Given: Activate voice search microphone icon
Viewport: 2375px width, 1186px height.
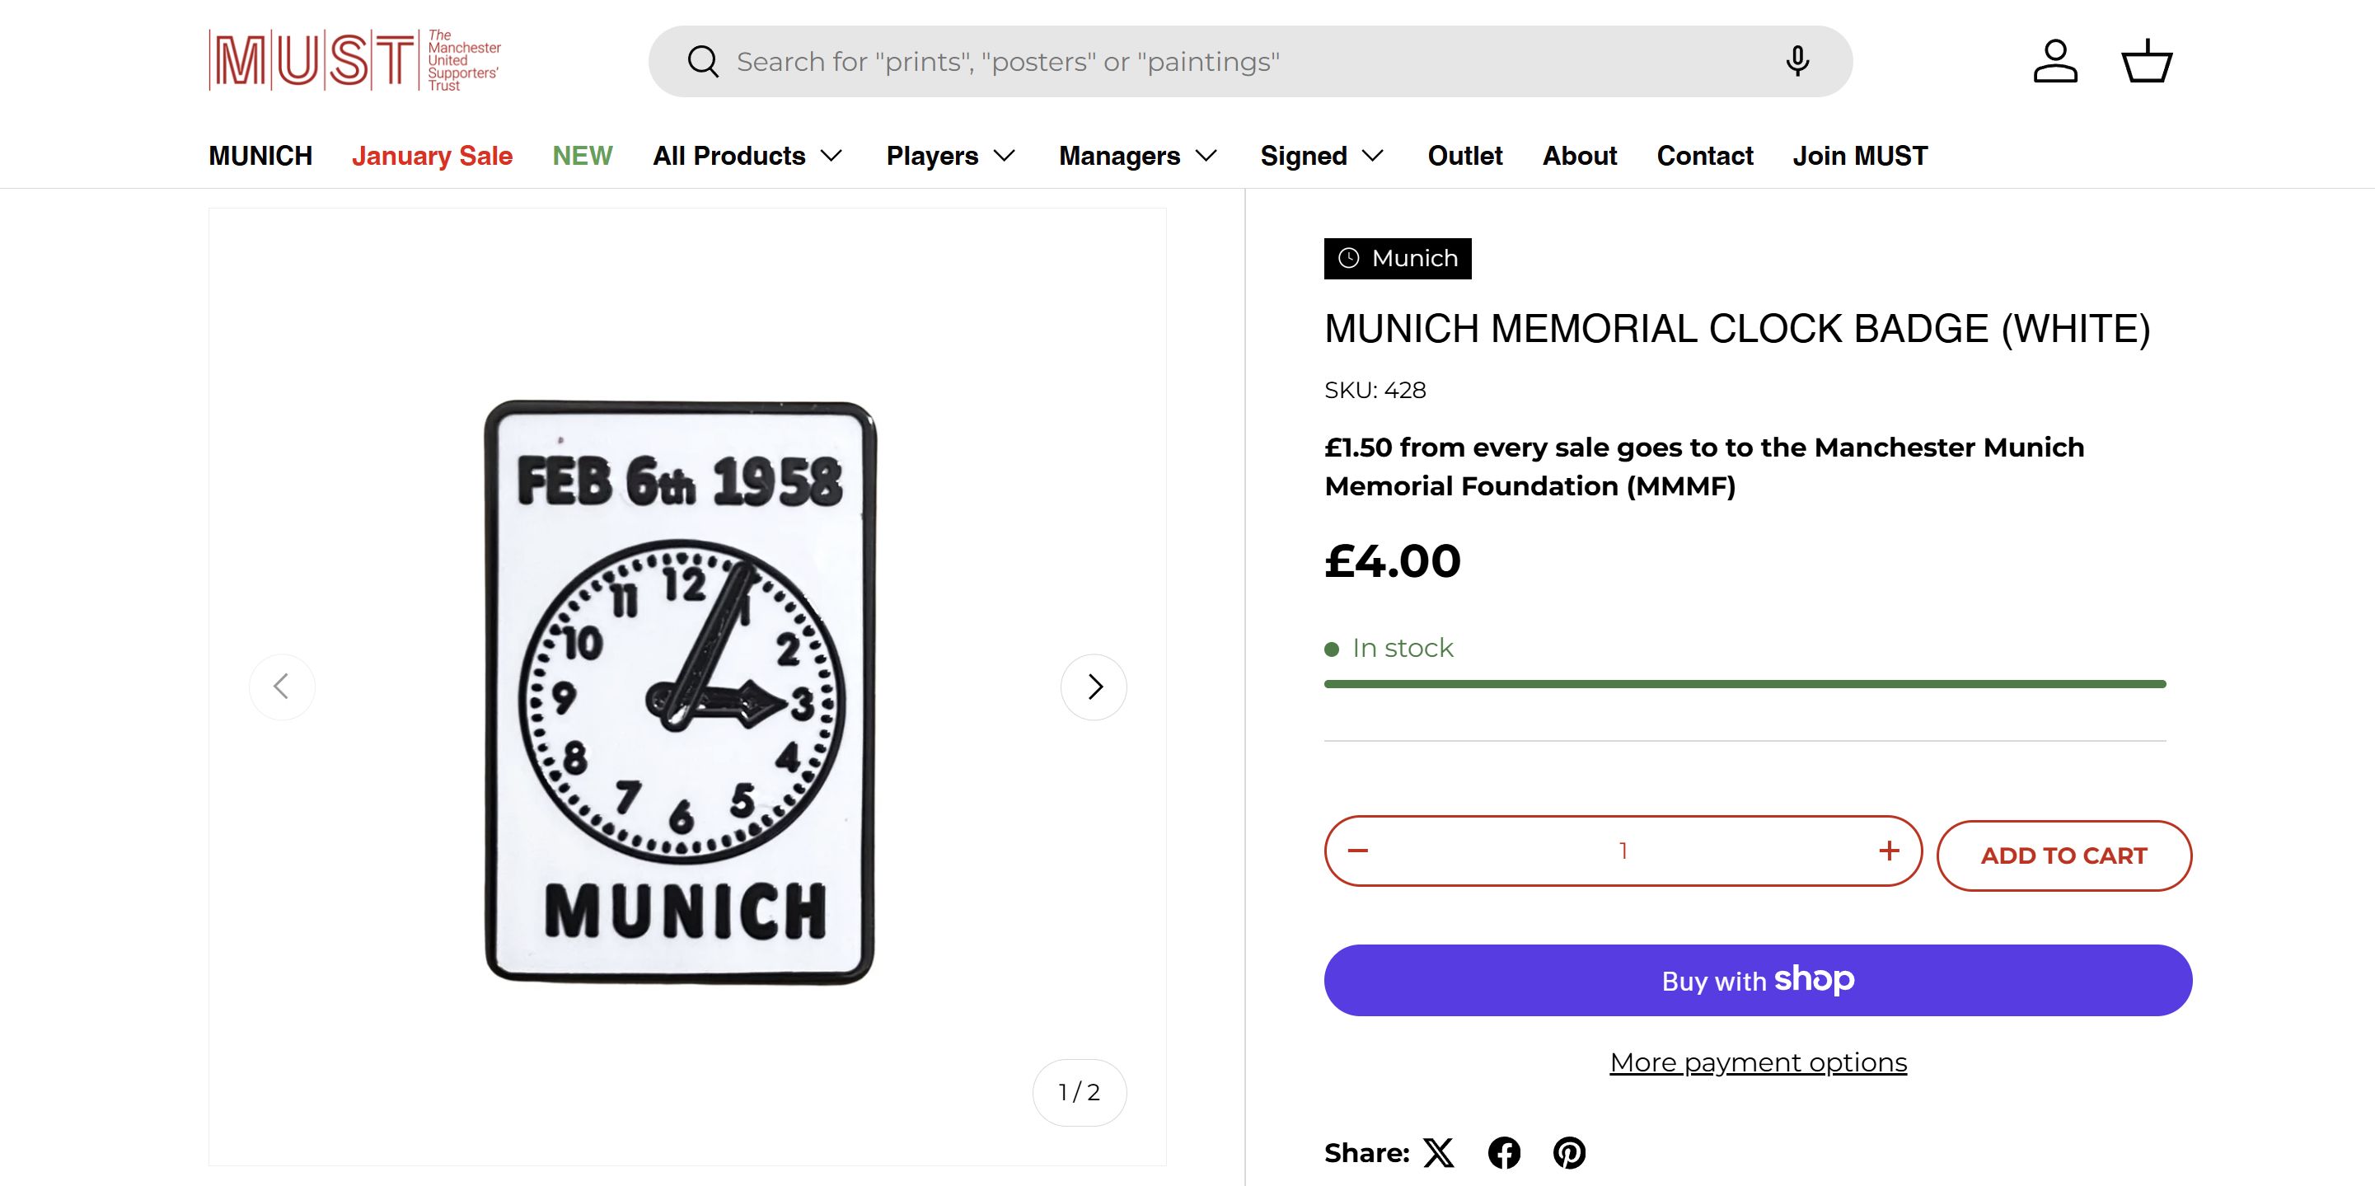Looking at the screenshot, I should [x=1797, y=62].
